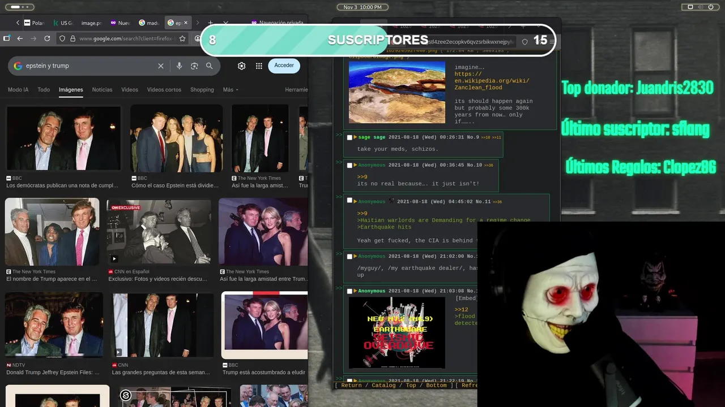This screenshot has width=725, height=407.
Task: Expand post No.10 menu arrow
Action: [x=355, y=165]
